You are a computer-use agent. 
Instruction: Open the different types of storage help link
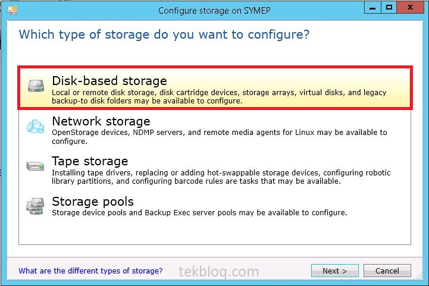90,271
